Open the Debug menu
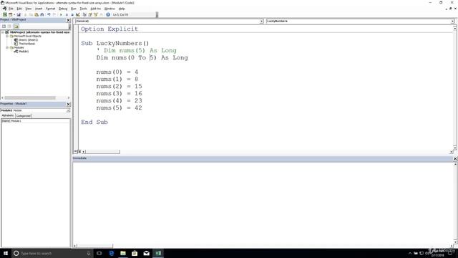The image size is (458, 258). click(x=63, y=9)
